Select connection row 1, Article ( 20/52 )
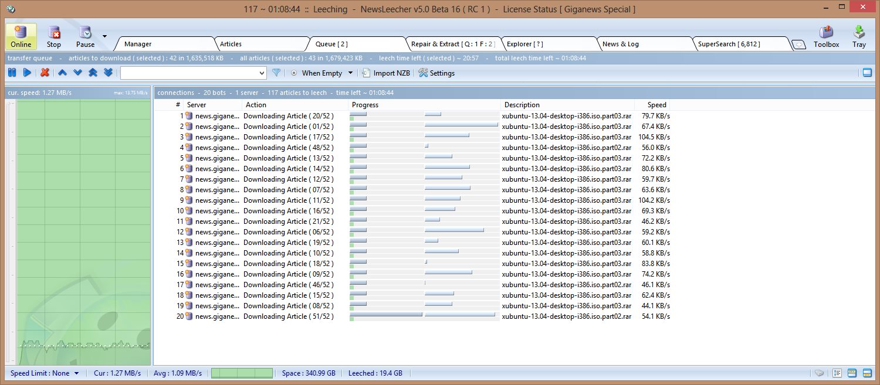The width and height of the screenshot is (880, 385). (x=412, y=116)
